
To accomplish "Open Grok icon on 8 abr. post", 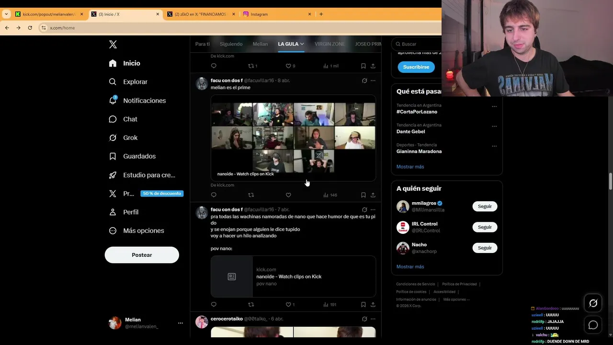I will coord(364,80).
